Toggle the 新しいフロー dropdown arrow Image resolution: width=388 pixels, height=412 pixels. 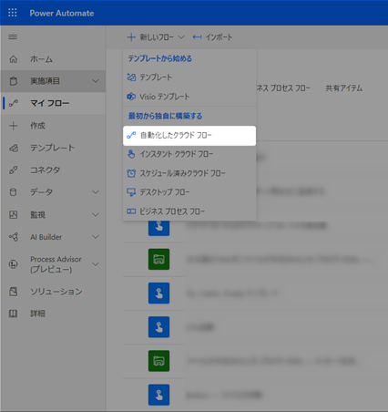[x=181, y=37]
